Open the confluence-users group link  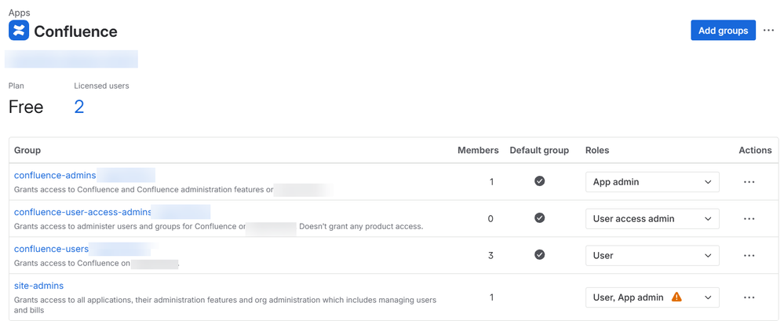click(x=49, y=249)
